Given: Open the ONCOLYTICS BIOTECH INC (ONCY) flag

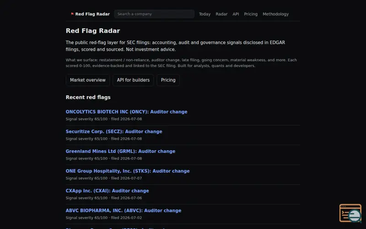Looking at the screenshot, I should (x=127, y=112).
